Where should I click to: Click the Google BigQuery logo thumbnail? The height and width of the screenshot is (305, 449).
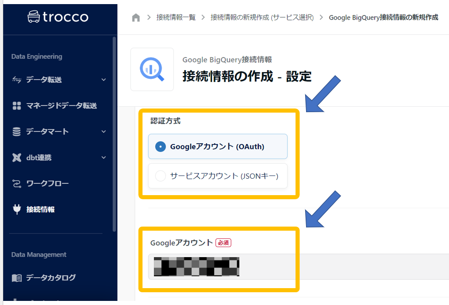point(152,69)
